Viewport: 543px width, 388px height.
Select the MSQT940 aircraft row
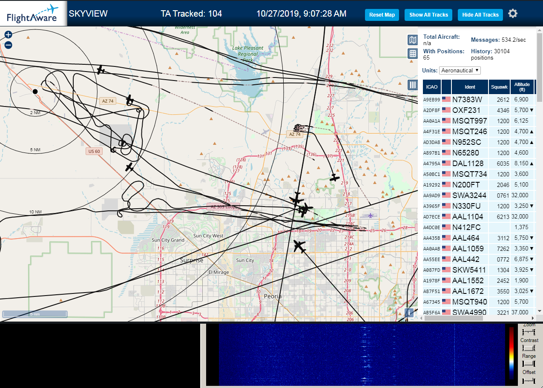[x=480, y=302]
